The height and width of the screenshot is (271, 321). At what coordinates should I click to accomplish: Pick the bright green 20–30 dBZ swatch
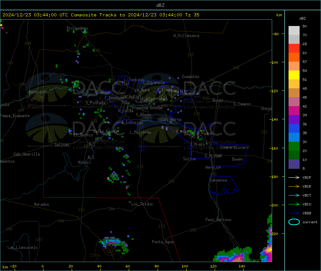[x=294, y=146]
